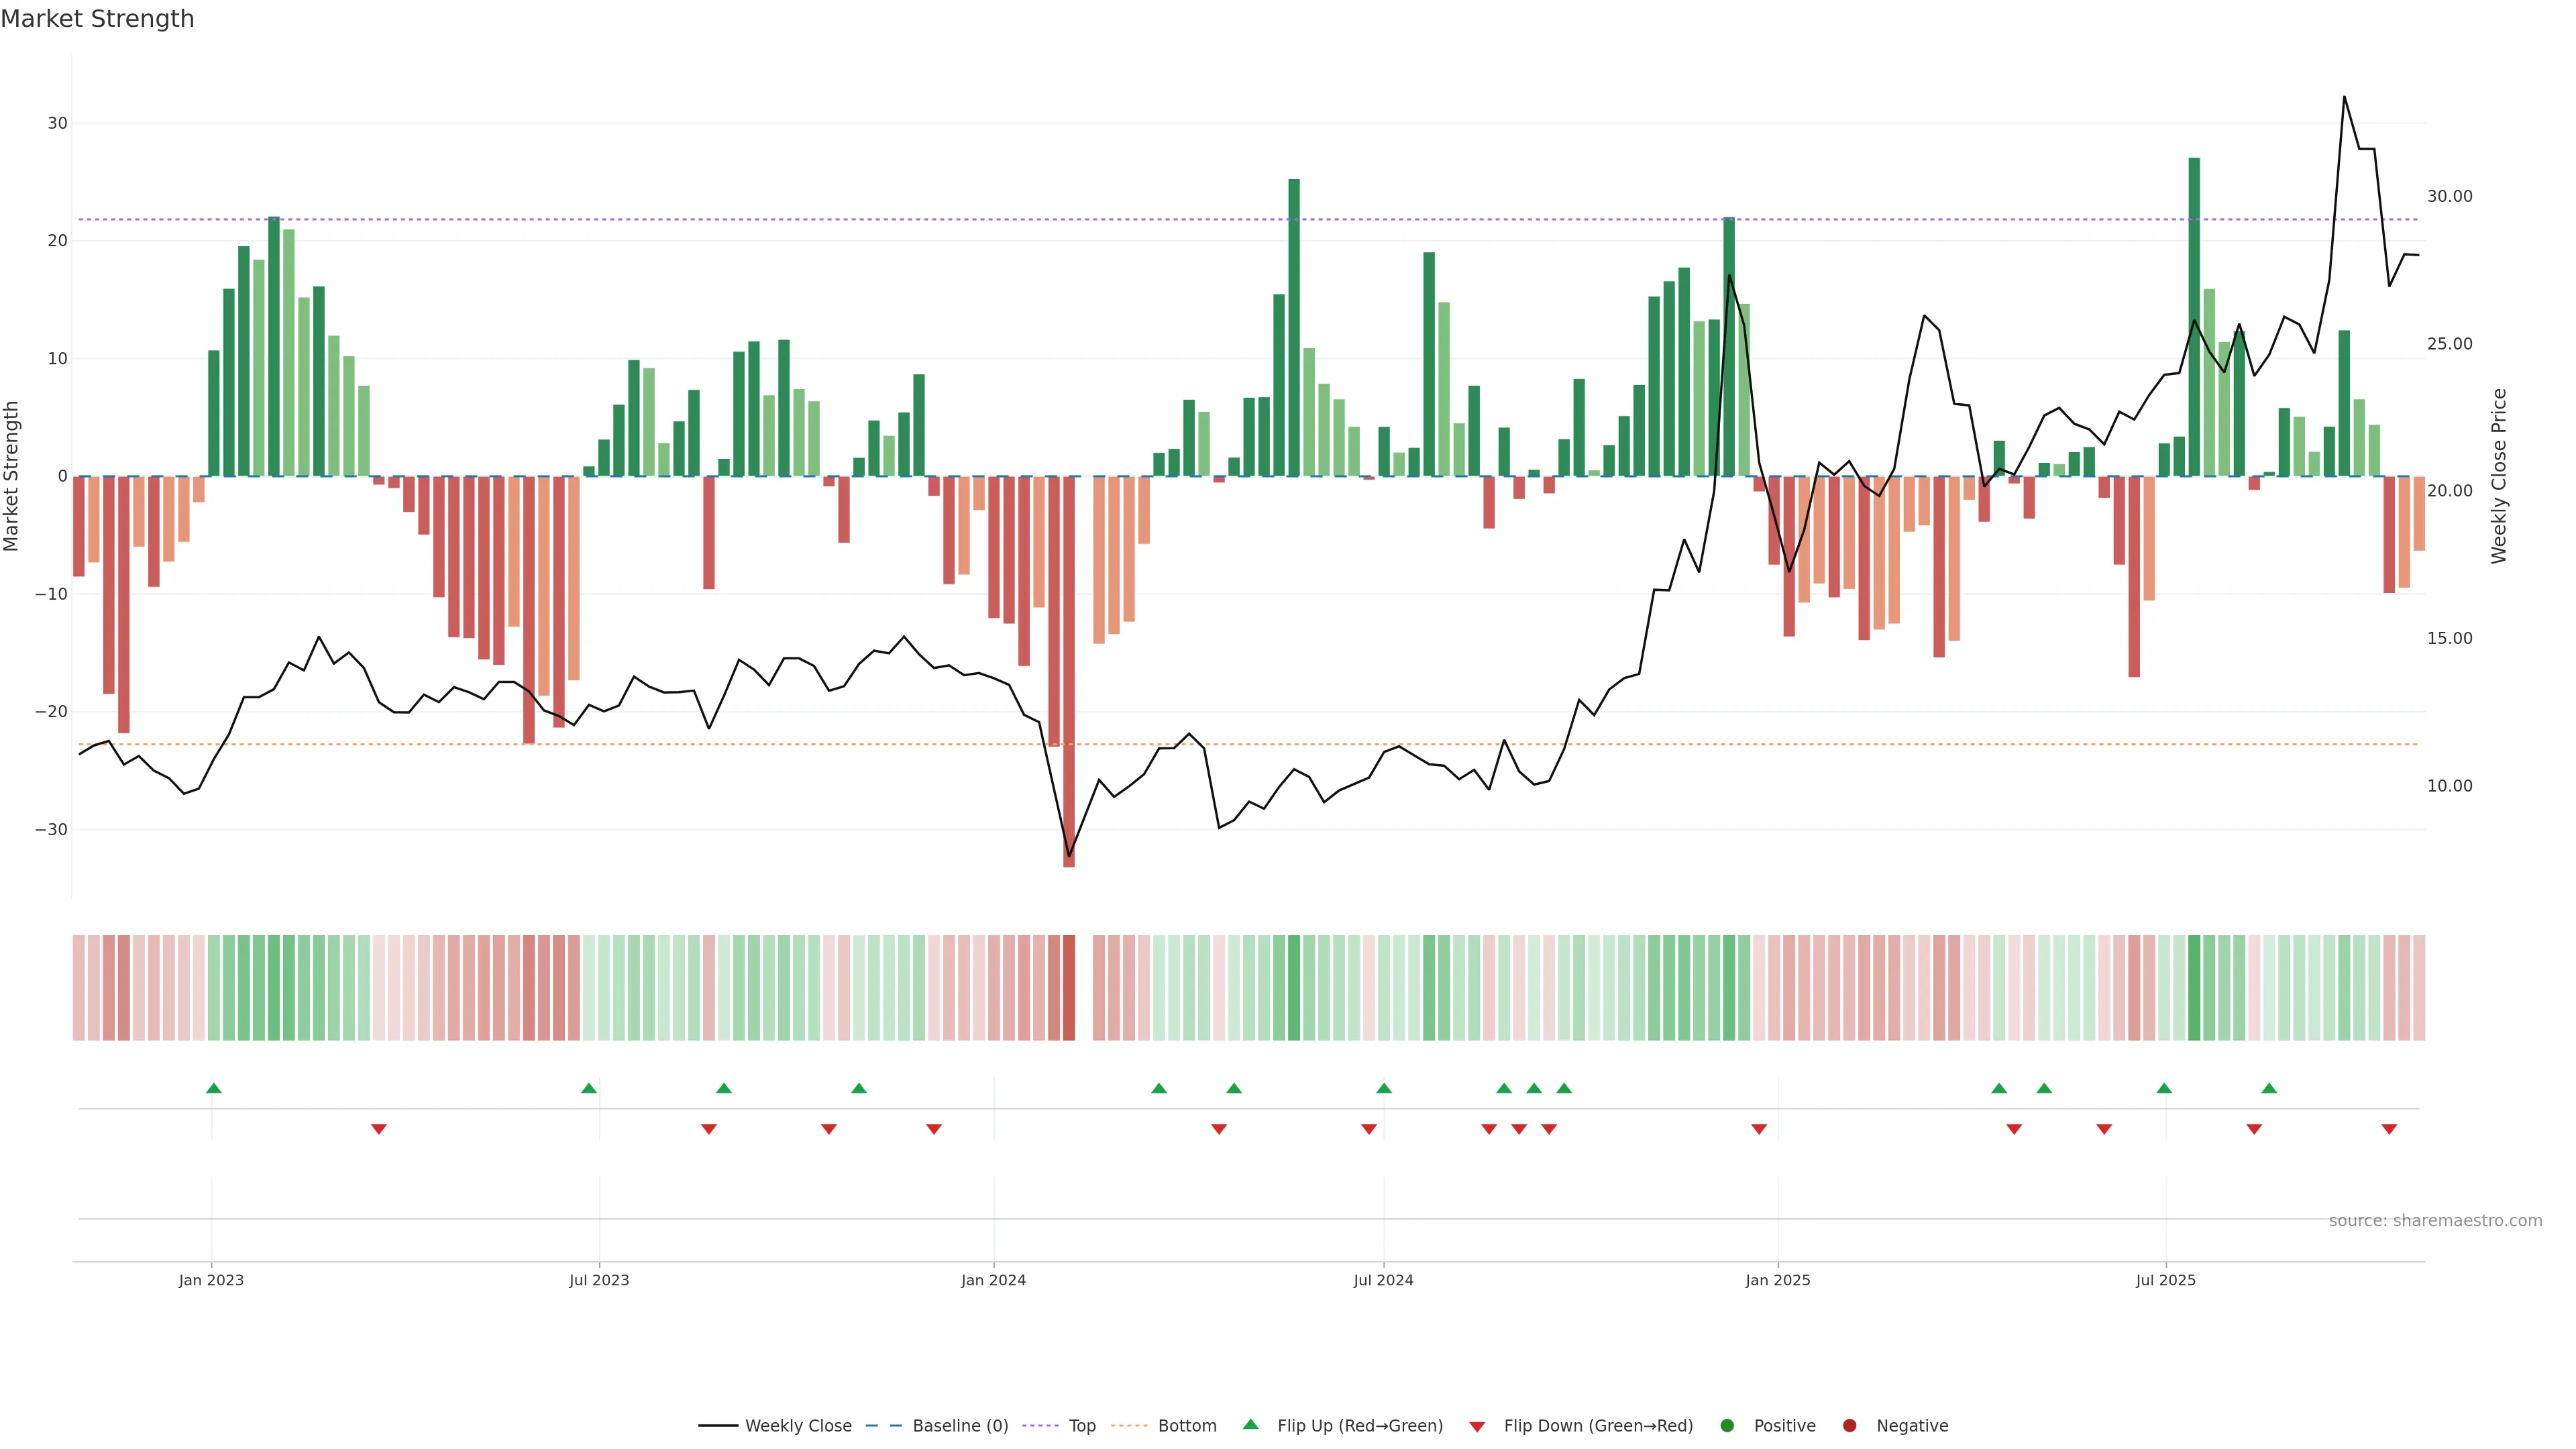Click the darkest green heatmap strip cell
Screen dimensions: 2576x1449
[x=2194, y=987]
